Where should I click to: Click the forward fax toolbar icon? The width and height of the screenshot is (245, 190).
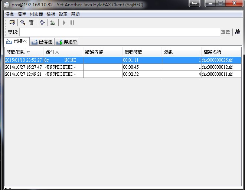pyautogui.click(x=53, y=23)
